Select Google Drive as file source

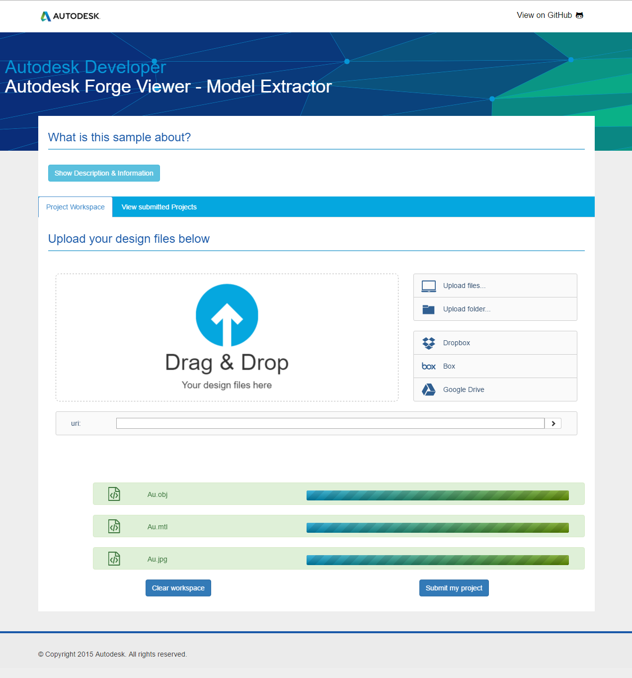[495, 389]
